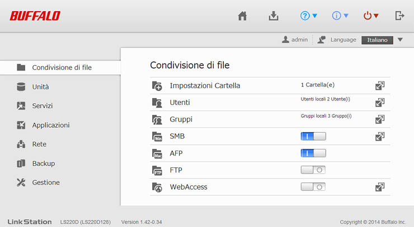The width and height of the screenshot is (414, 227).
Task: Open Impostazioni Cartella settings icon
Action: click(x=380, y=86)
